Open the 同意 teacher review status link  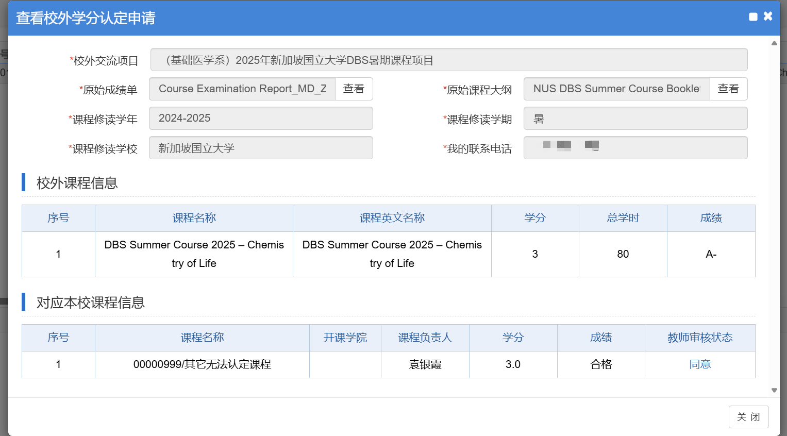tap(699, 364)
